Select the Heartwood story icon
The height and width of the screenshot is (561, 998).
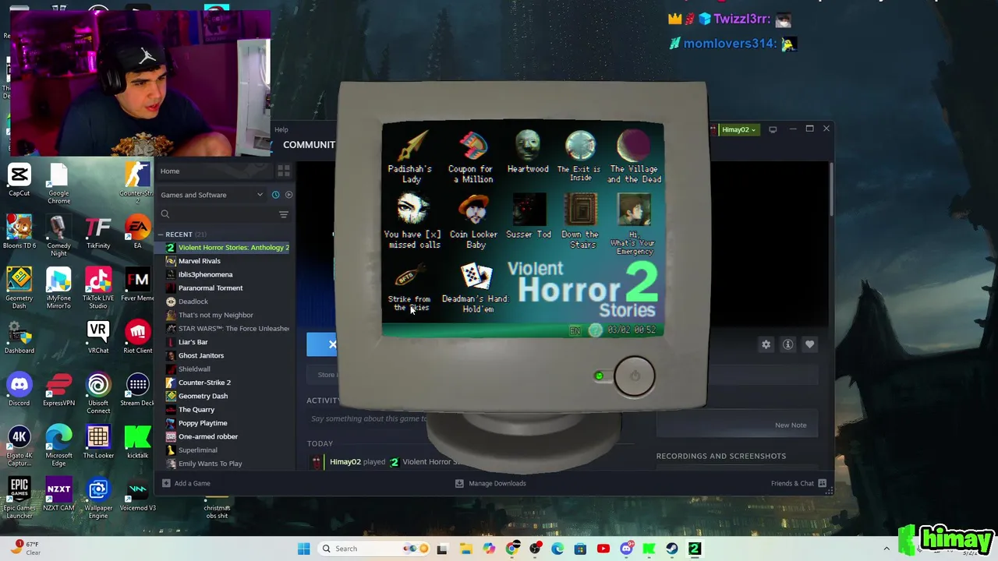click(x=528, y=152)
